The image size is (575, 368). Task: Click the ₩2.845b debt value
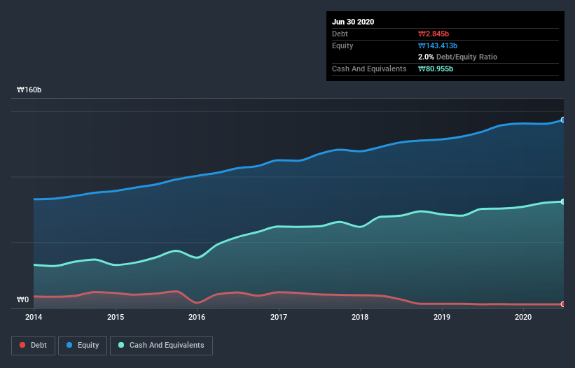434,34
